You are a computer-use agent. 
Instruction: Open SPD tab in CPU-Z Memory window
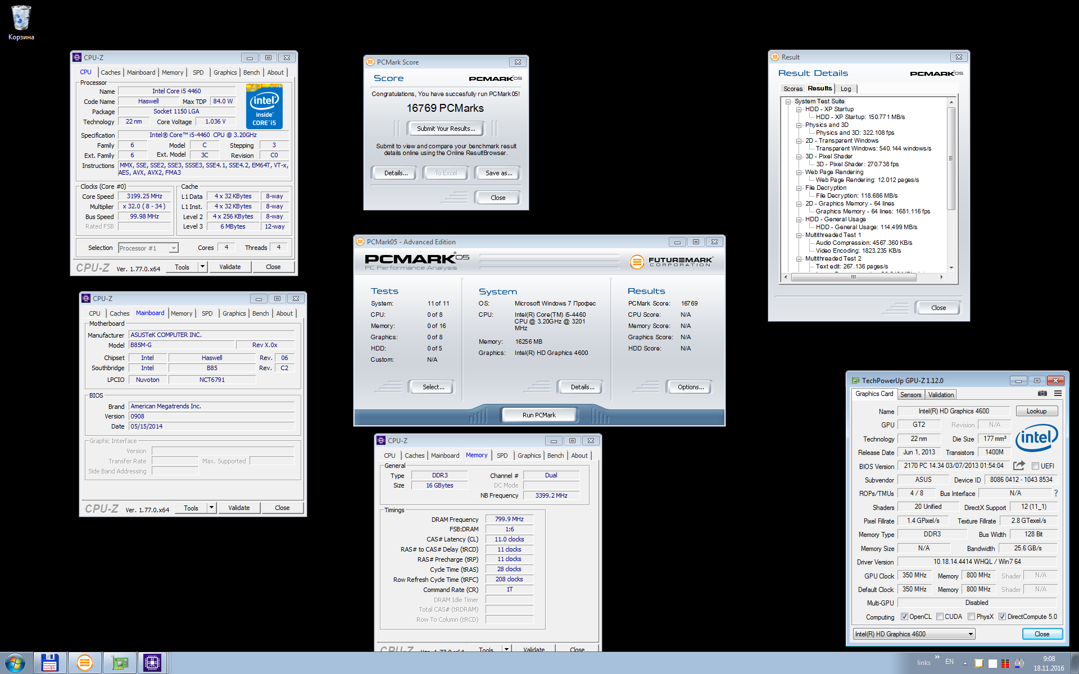point(502,456)
